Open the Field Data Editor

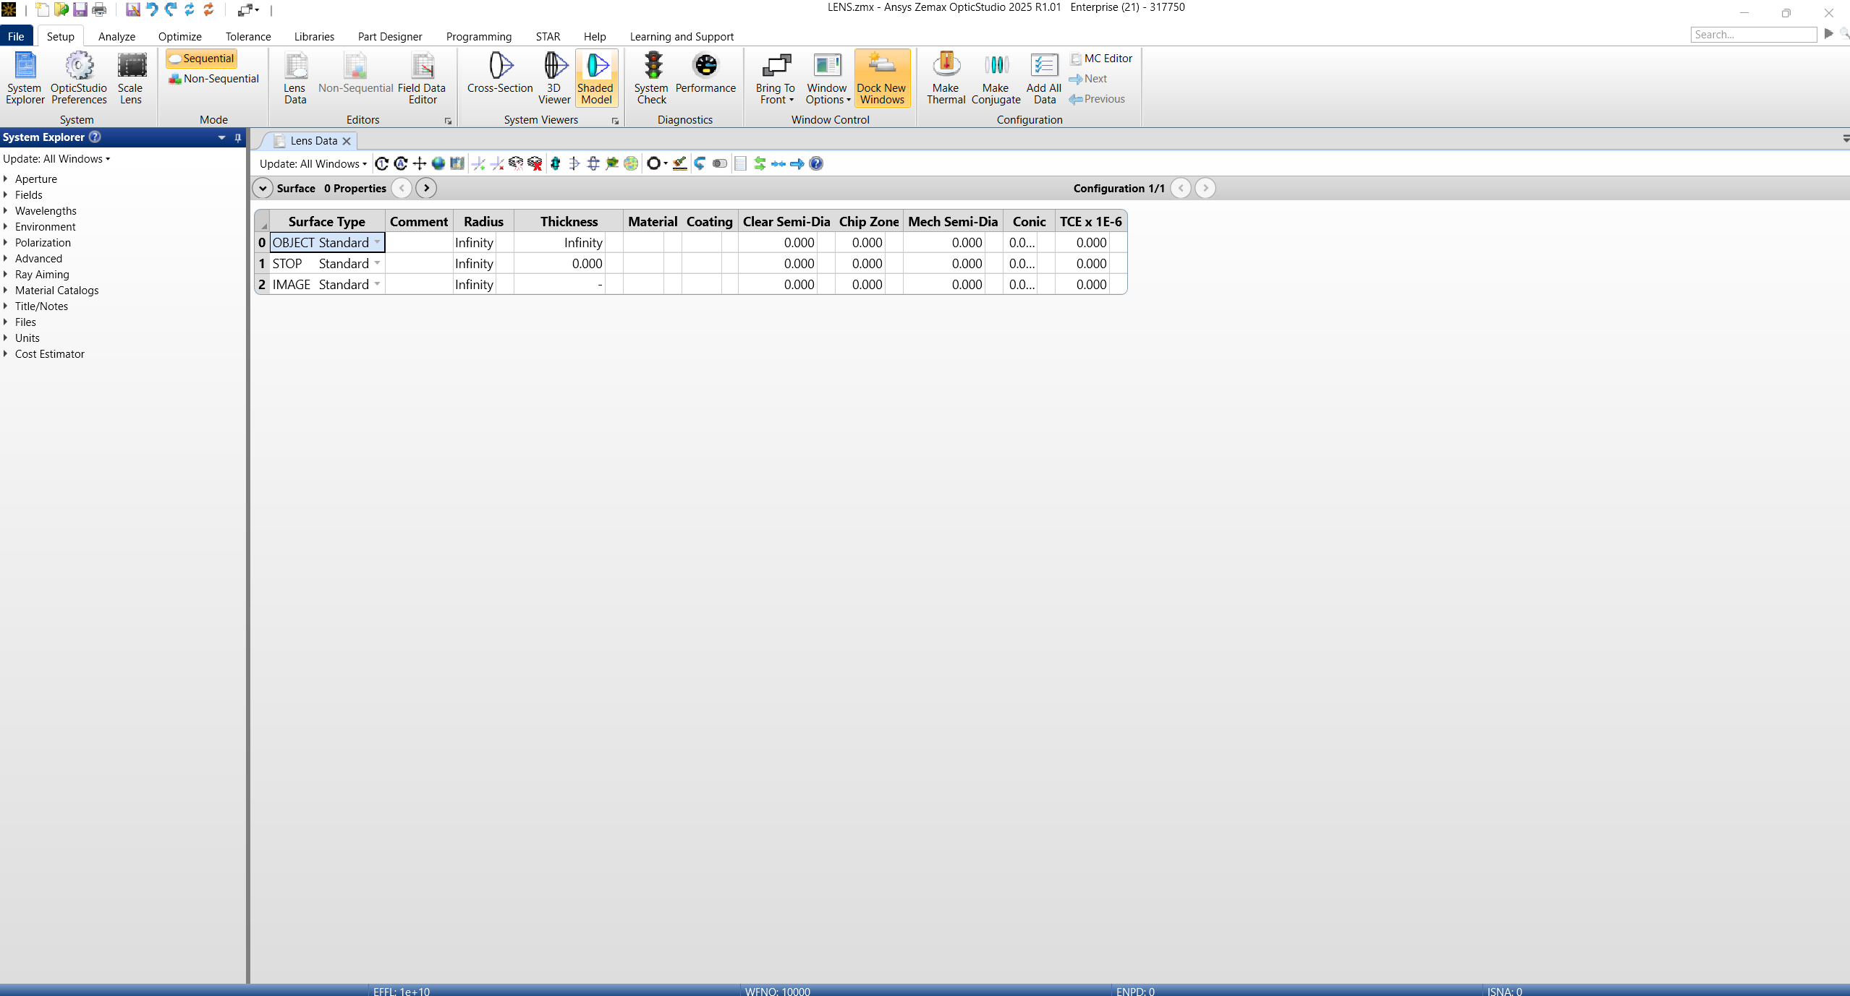422,77
